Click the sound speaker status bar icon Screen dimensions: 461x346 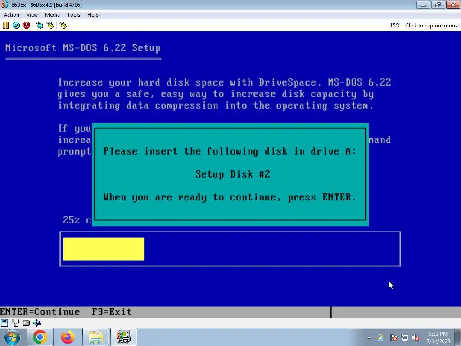point(37,323)
